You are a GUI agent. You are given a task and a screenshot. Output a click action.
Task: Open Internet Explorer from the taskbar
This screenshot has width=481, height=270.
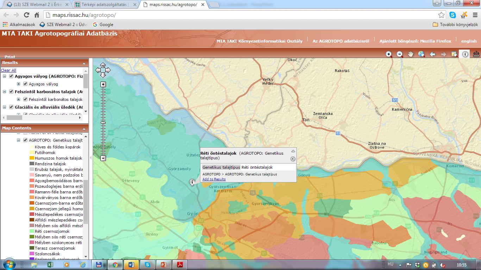pyautogui.click(x=83, y=264)
